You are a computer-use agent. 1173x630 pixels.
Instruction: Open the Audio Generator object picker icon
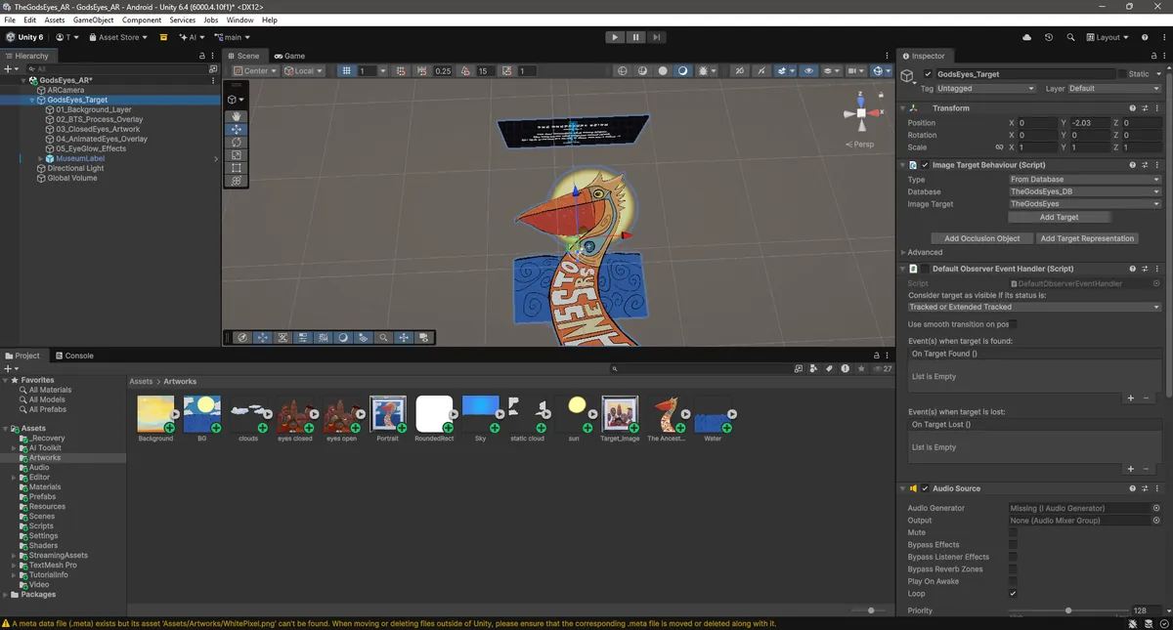click(1156, 508)
